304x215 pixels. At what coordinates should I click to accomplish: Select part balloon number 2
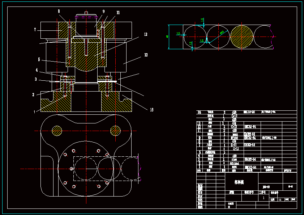[x=33, y=95]
